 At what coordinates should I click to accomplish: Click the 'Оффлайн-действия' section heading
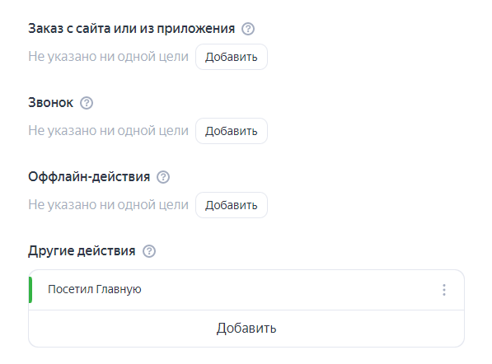pyautogui.click(x=89, y=177)
